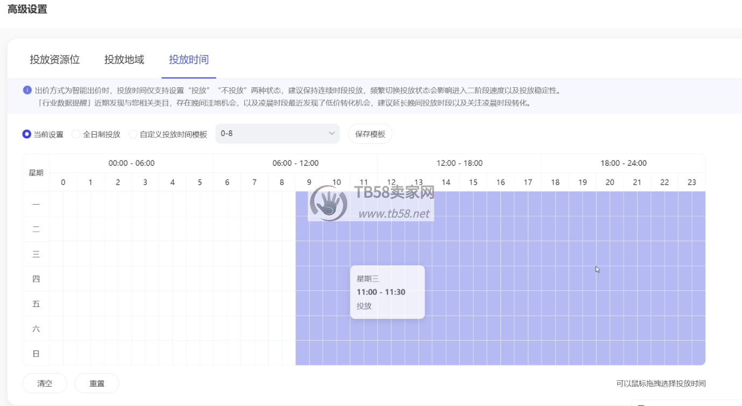Click hour 23 column header
The width and height of the screenshot is (742, 406).
point(691,183)
